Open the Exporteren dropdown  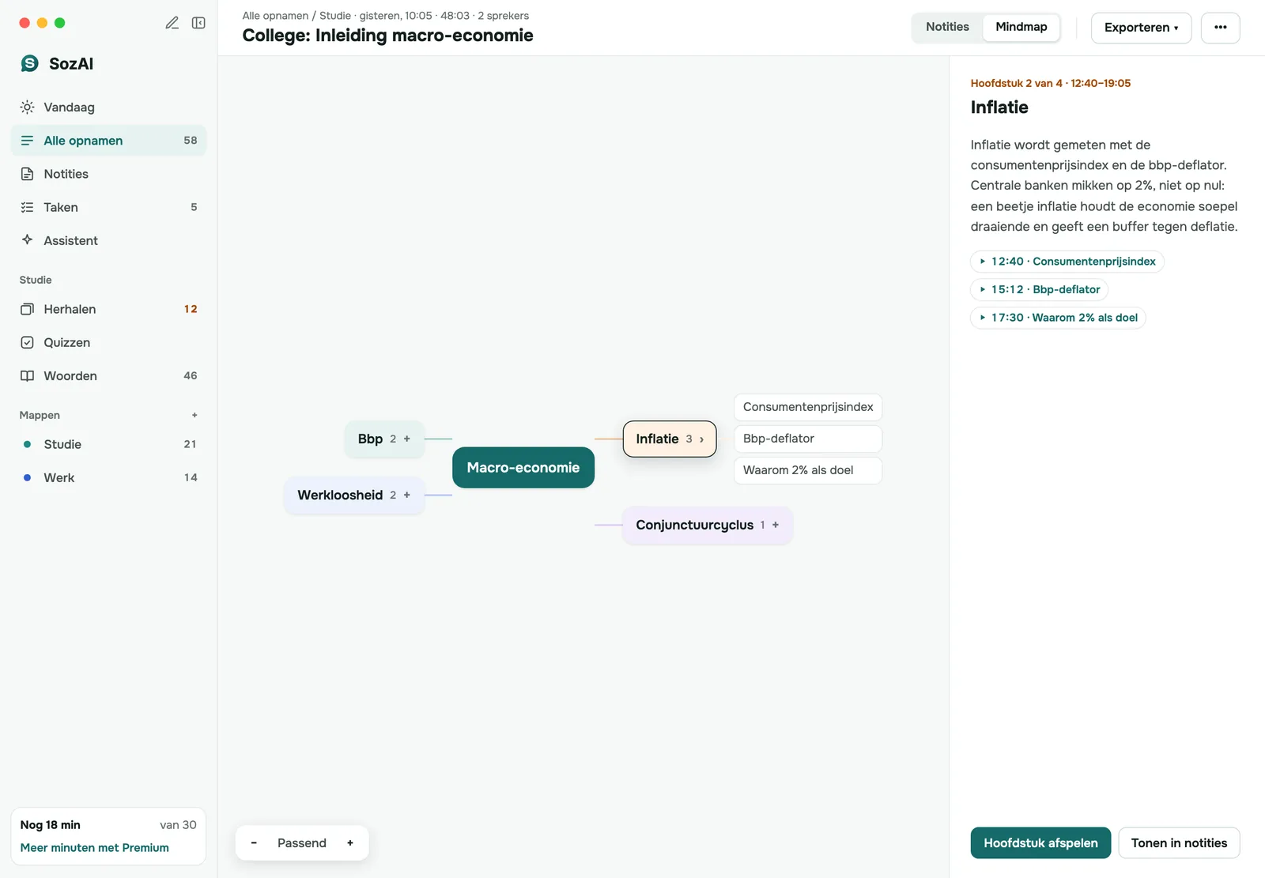(x=1141, y=28)
